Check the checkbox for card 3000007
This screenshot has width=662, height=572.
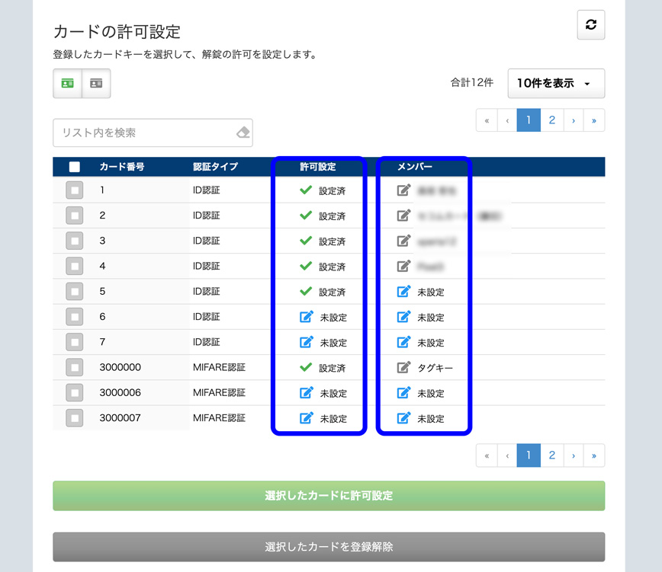tap(75, 418)
